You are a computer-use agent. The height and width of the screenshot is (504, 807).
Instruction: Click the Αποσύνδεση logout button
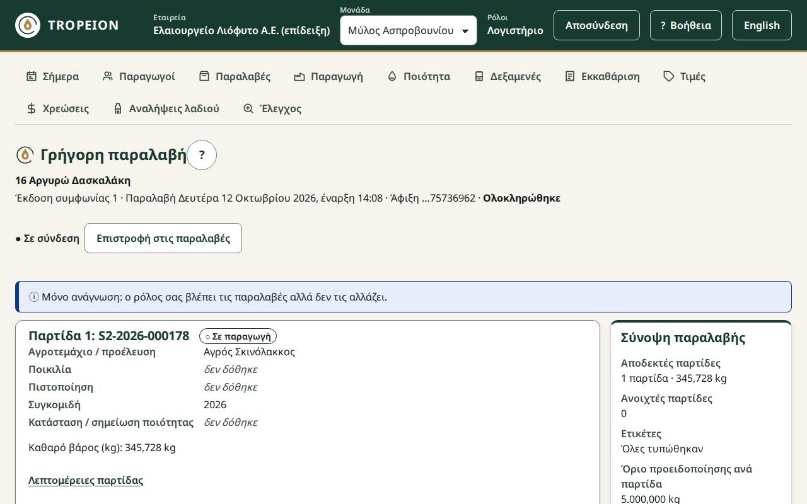coord(596,25)
